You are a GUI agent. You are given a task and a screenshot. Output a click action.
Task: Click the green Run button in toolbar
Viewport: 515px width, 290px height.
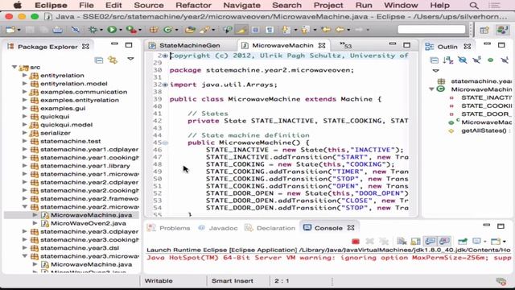(x=112, y=30)
